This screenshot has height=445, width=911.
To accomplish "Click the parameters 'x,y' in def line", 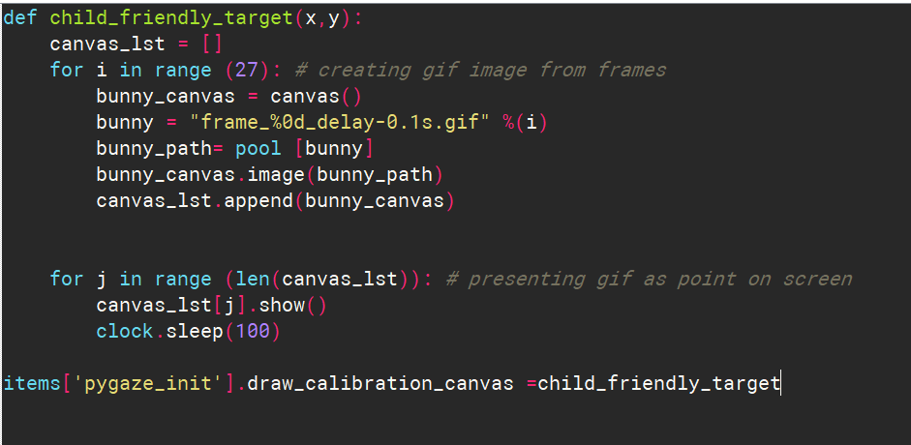I will 322,18.
